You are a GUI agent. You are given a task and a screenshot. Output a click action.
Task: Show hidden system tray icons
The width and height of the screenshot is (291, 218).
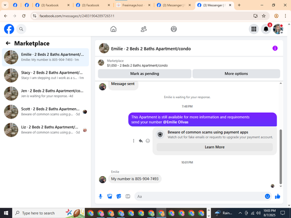pos(240,213)
